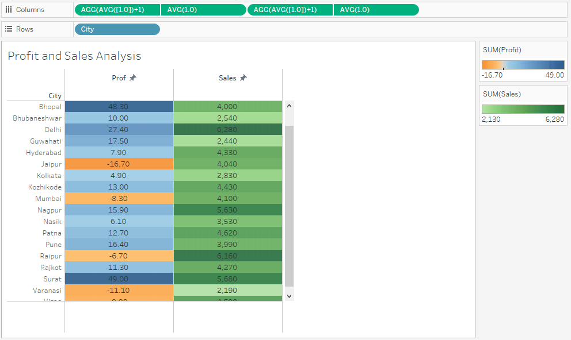Click the vertical scrollbar thumb of the table
The width and height of the screenshot is (571, 340).
point(289,206)
